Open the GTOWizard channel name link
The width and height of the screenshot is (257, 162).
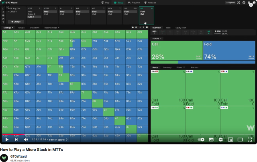tap(18, 156)
